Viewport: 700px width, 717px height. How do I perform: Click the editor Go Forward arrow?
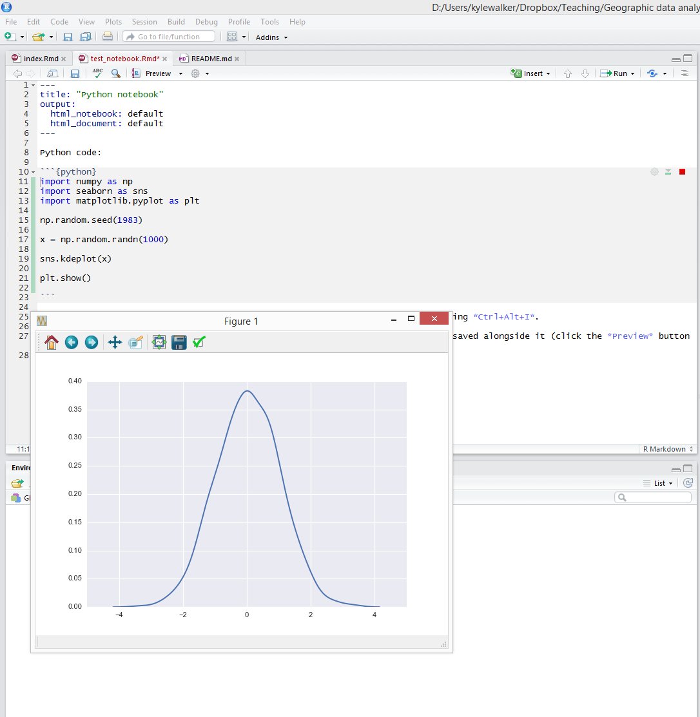(x=31, y=73)
